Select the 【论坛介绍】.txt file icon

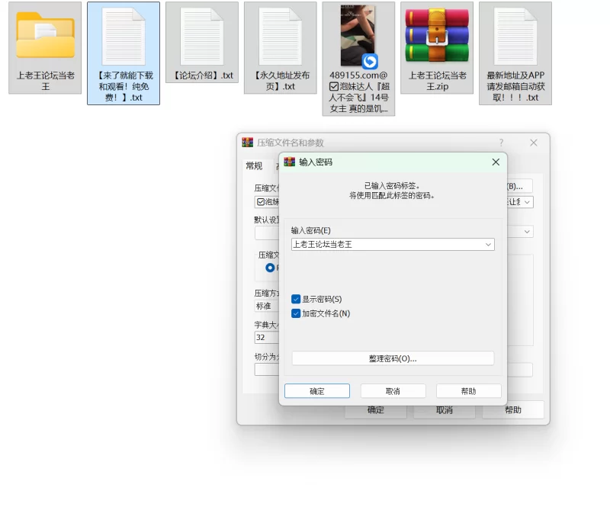[202, 37]
